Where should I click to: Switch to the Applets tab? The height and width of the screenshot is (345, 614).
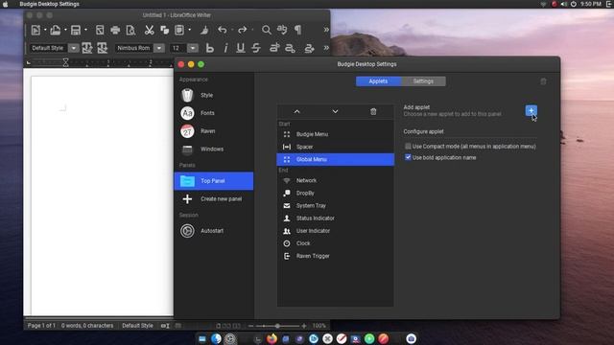pyautogui.click(x=378, y=81)
